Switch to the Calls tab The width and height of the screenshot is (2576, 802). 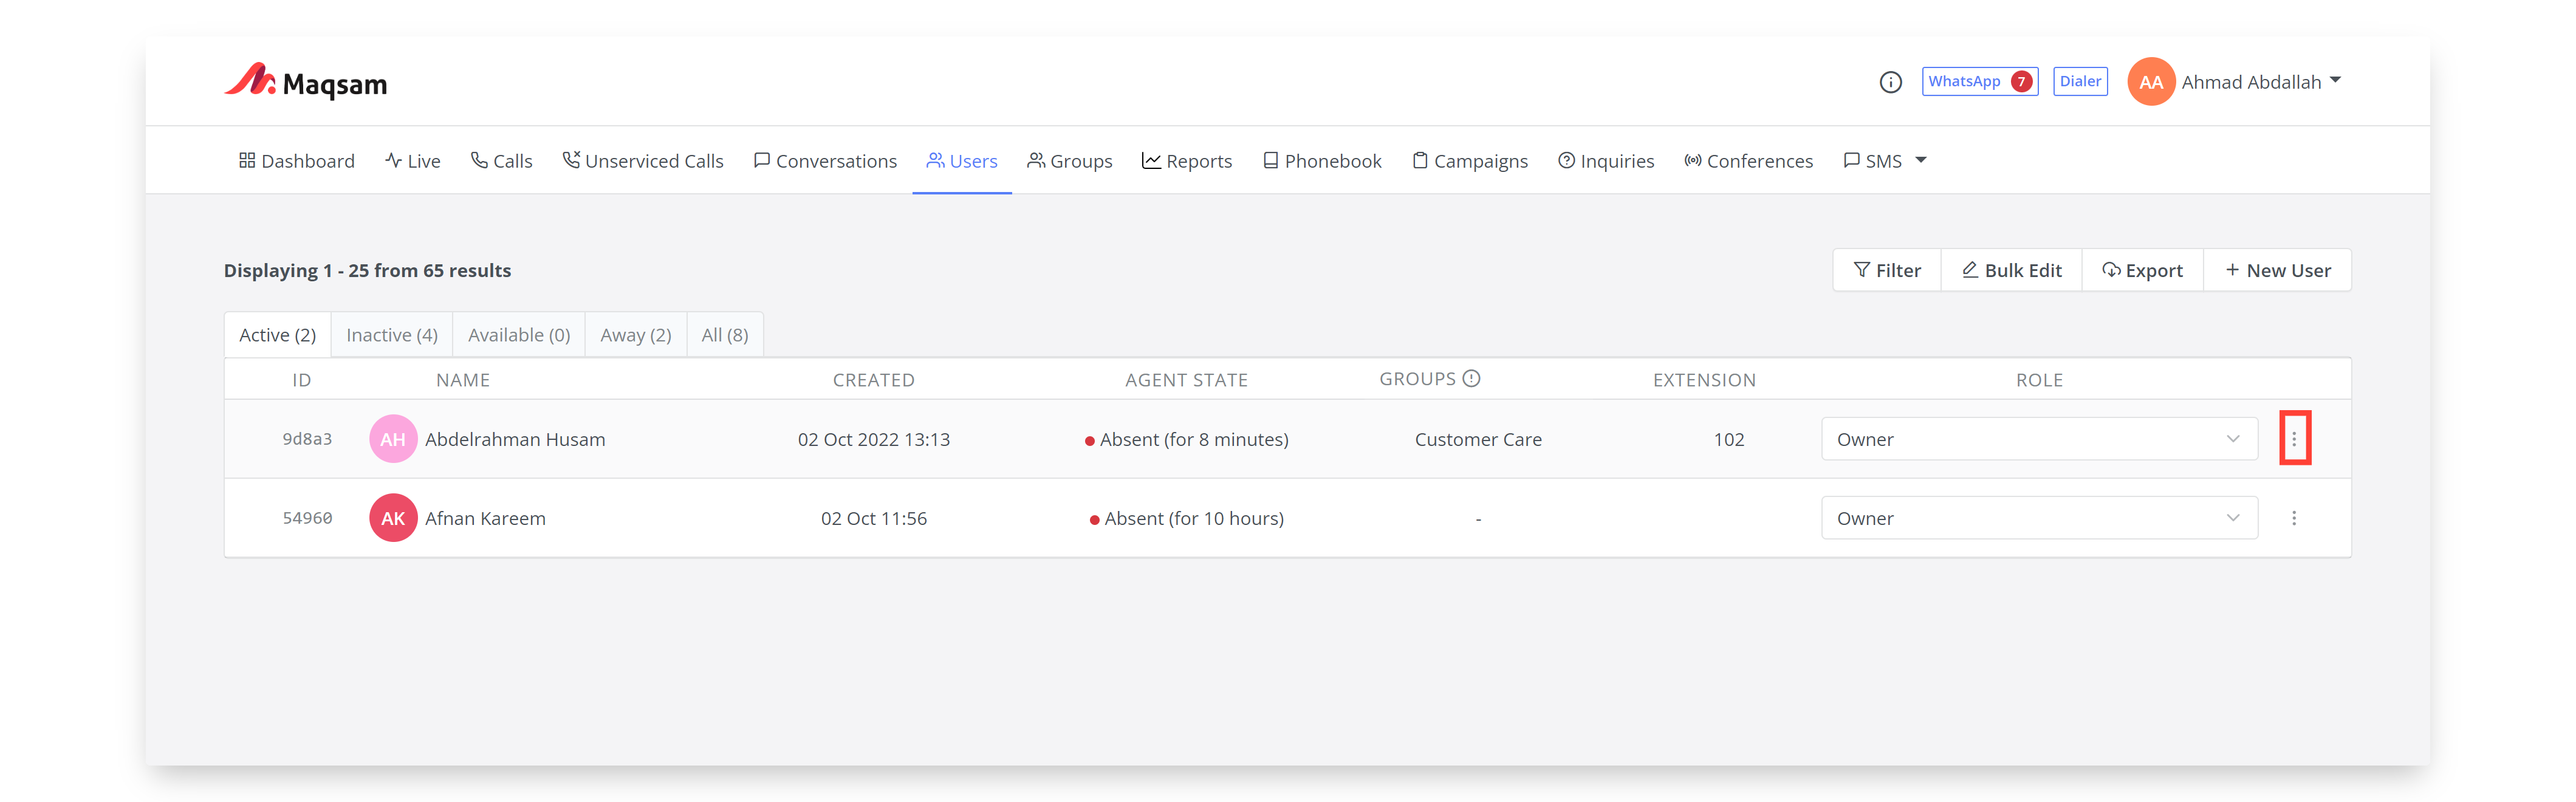pyautogui.click(x=501, y=161)
